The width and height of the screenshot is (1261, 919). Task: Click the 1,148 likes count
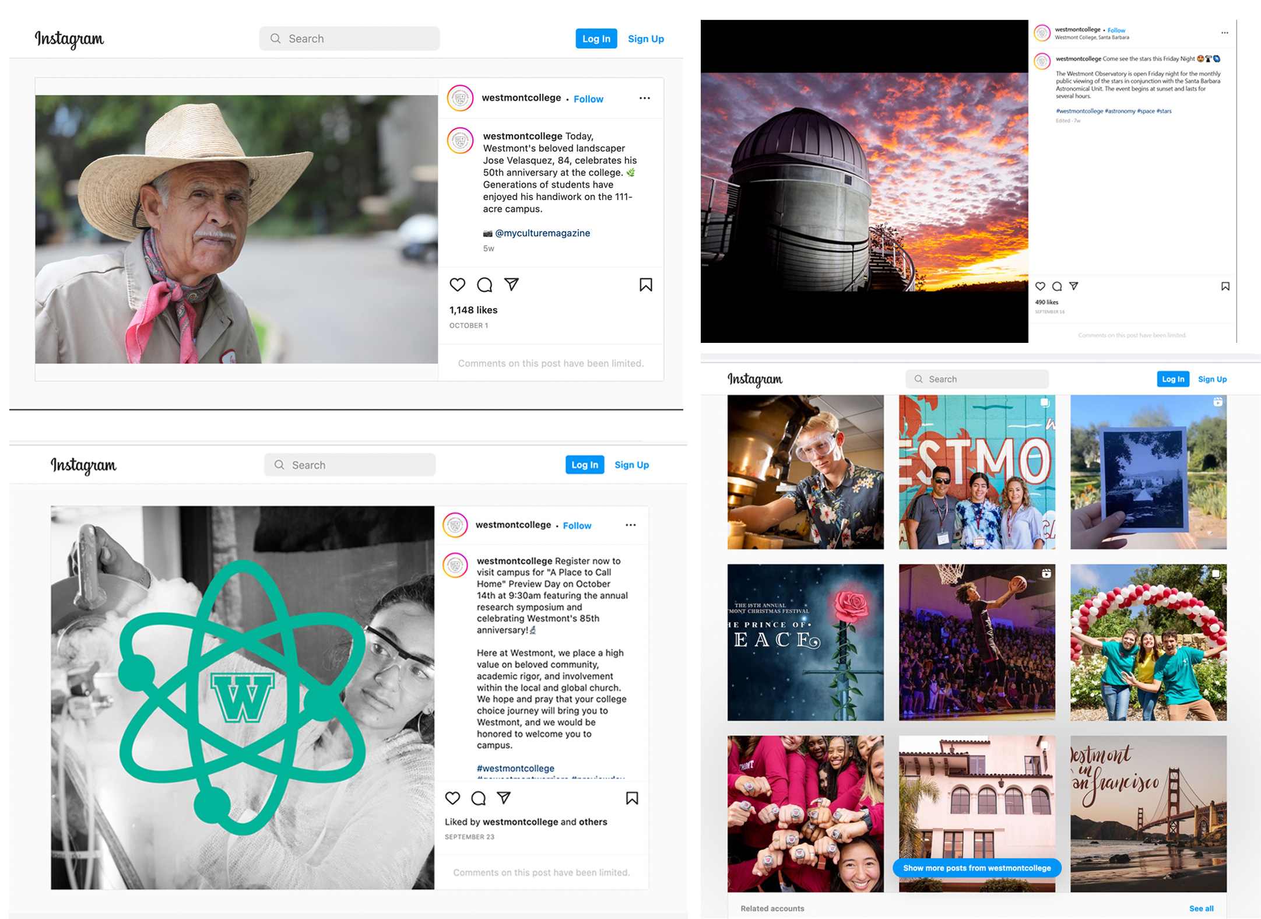point(473,310)
